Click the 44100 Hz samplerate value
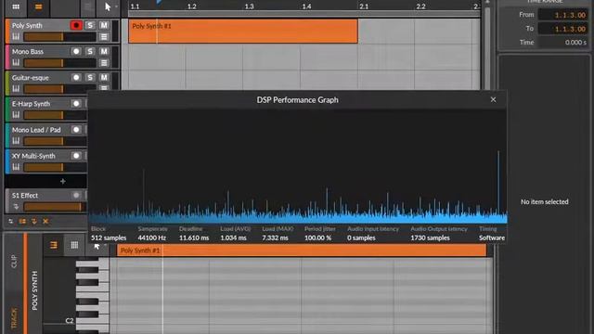 [x=152, y=238]
